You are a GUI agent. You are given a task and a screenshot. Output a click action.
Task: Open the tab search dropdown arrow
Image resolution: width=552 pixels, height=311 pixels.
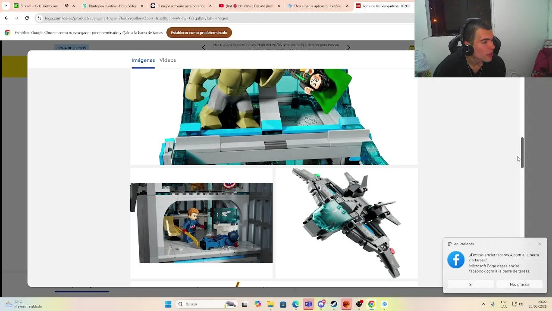tap(5, 6)
